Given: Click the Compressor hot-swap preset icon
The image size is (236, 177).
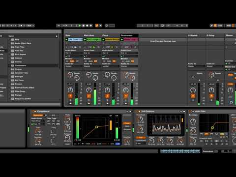Looking at the screenshot, I should click(x=127, y=112).
